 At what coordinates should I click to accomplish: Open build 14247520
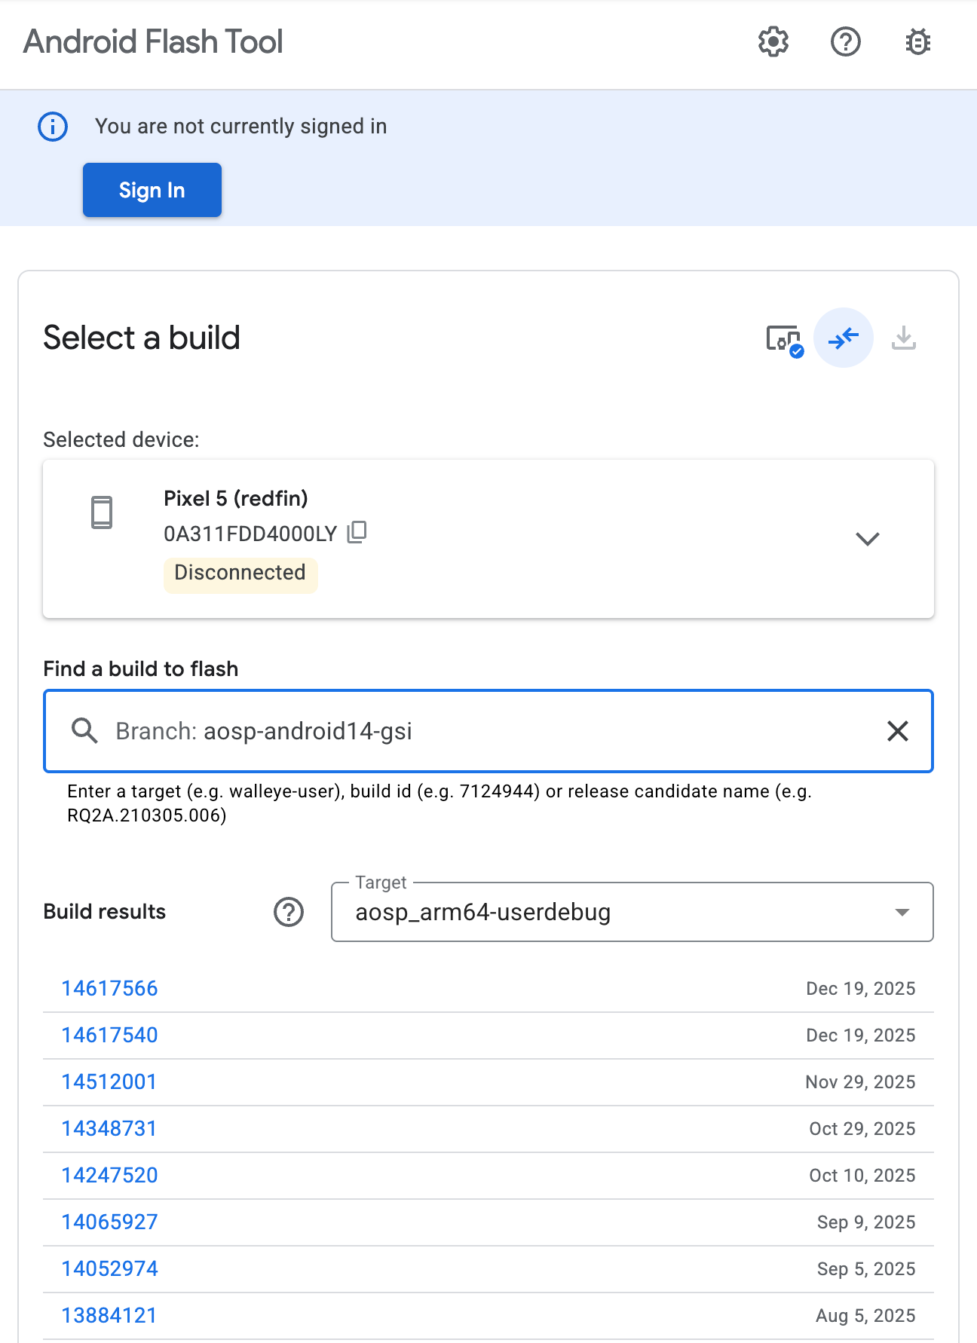[x=109, y=1176]
